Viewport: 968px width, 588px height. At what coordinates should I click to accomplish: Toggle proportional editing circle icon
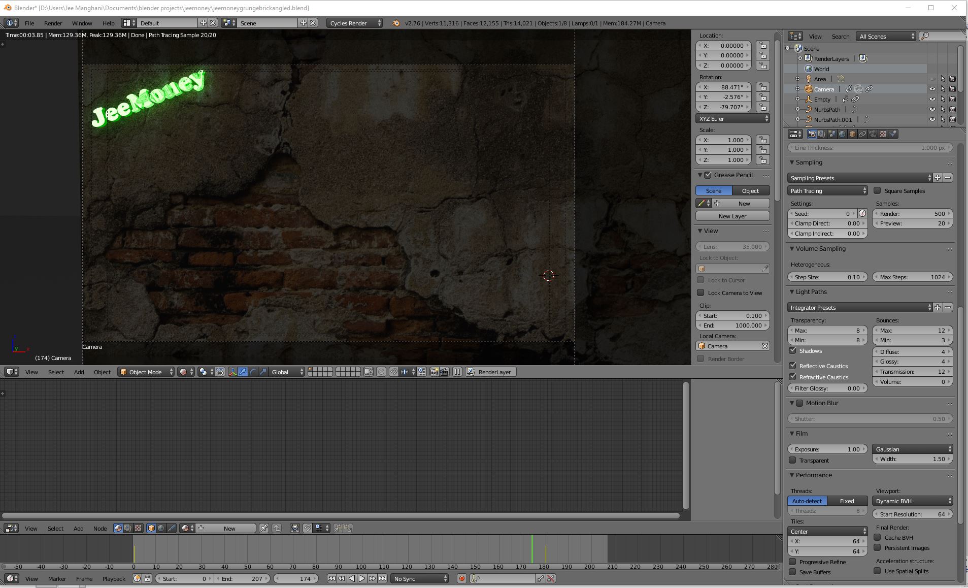pos(381,372)
